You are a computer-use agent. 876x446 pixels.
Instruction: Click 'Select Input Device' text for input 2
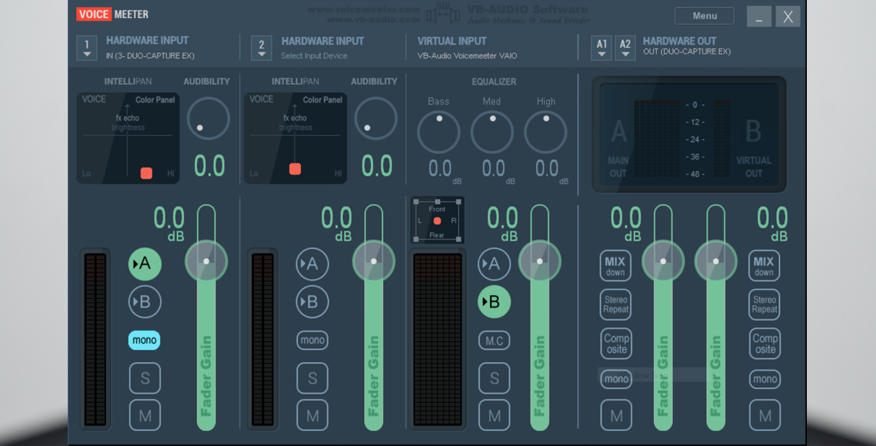(x=314, y=56)
